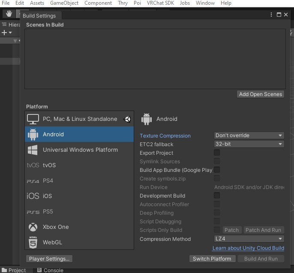The height and width of the screenshot is (273, 294).
Task: Click the Hierarchy panel list icon
Action: point(4,24)
